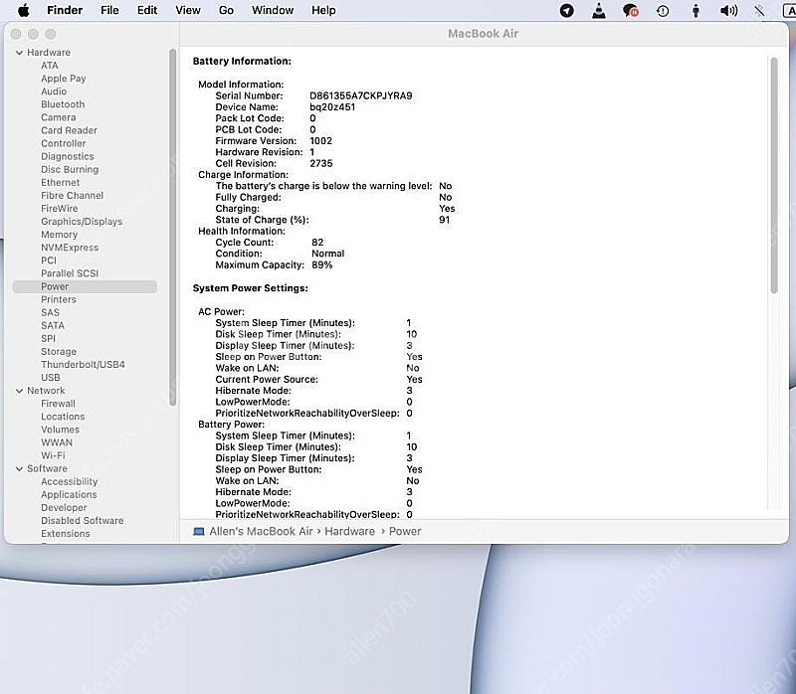
Task: Select Locations under Network
Action: 63,417
